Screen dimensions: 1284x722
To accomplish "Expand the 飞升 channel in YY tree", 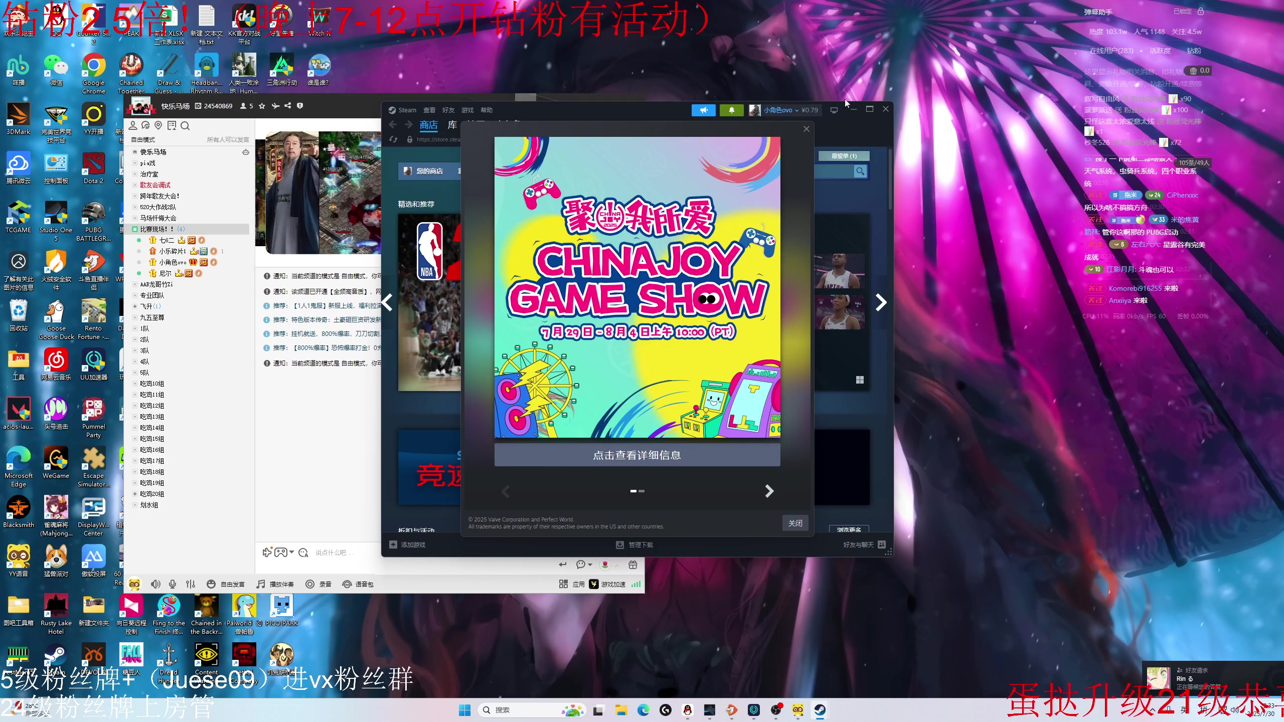I will click(134, 306).
